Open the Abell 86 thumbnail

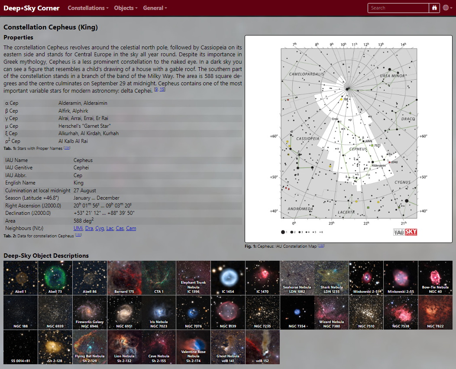(90, 278)
